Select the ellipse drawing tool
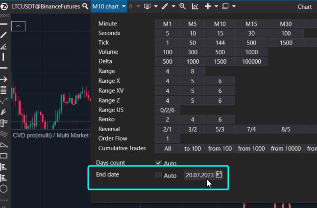This screenshot has width=317, height=208. pos(3,188)
